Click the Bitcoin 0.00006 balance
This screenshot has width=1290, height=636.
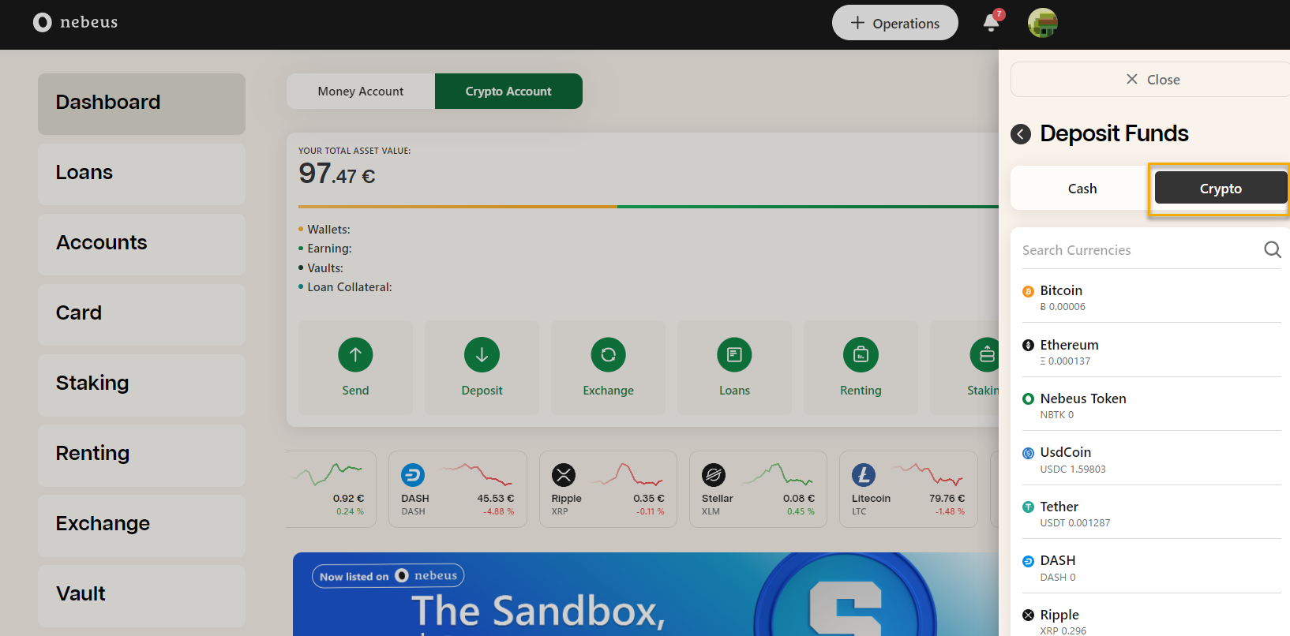pos(1063,307)
